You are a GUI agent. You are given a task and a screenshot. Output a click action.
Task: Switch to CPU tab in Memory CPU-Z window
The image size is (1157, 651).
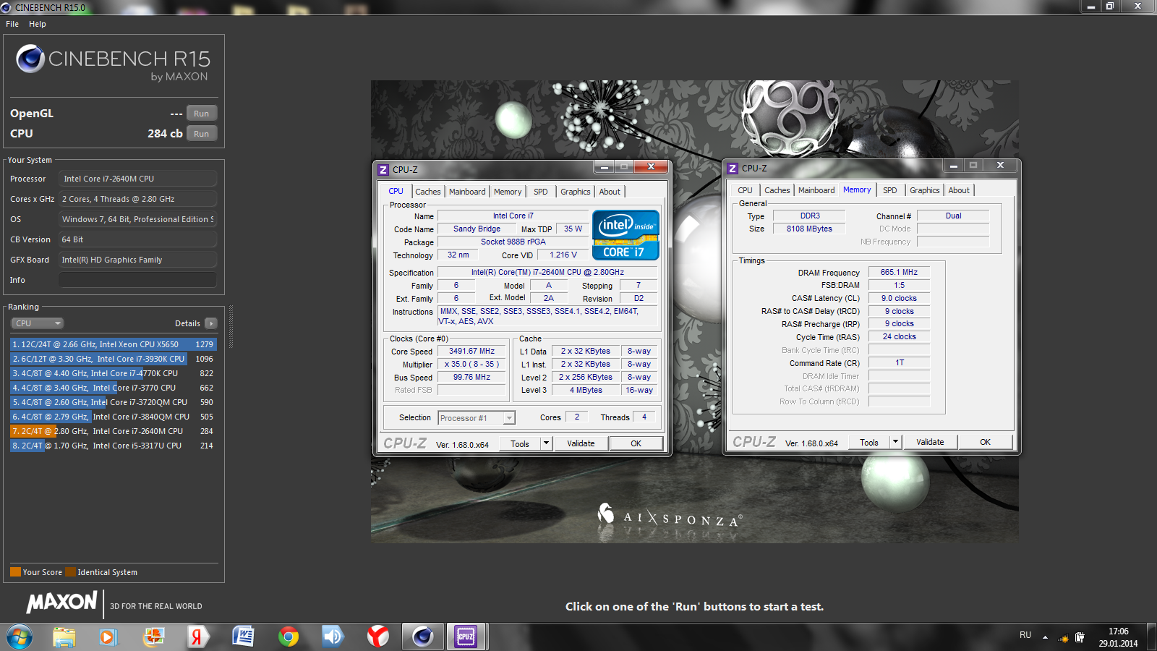(745, 190)
